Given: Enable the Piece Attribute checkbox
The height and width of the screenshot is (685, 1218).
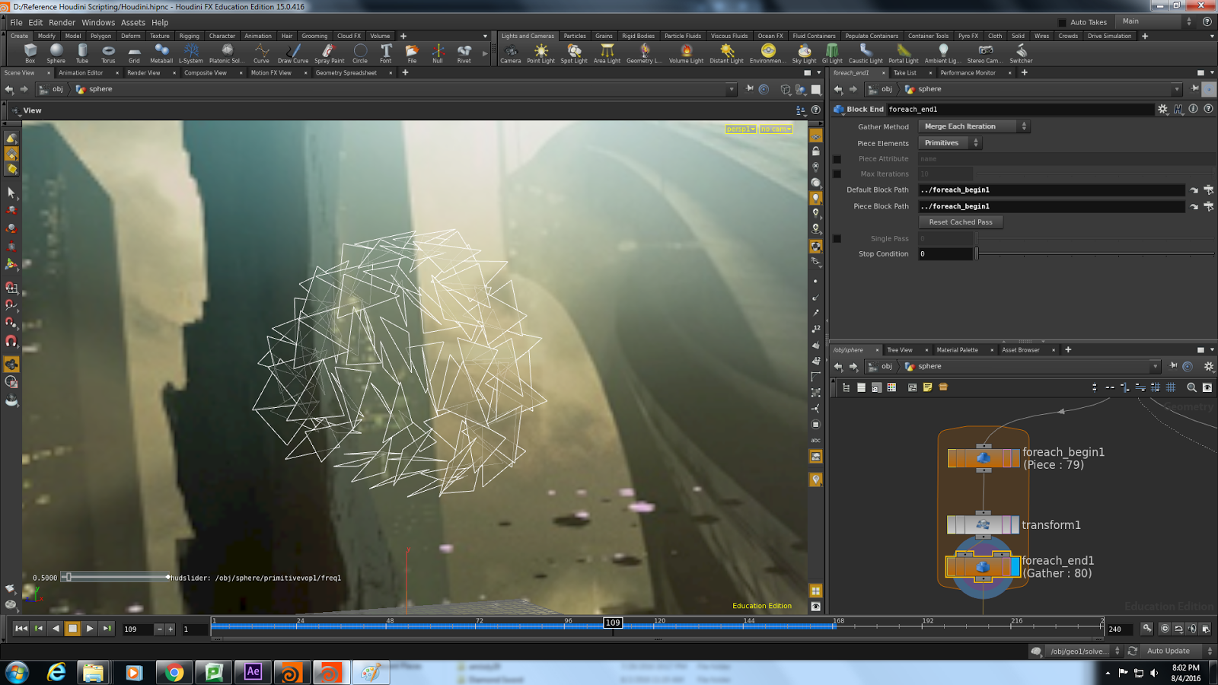Looking at the screenshot, I should [837, 158].
